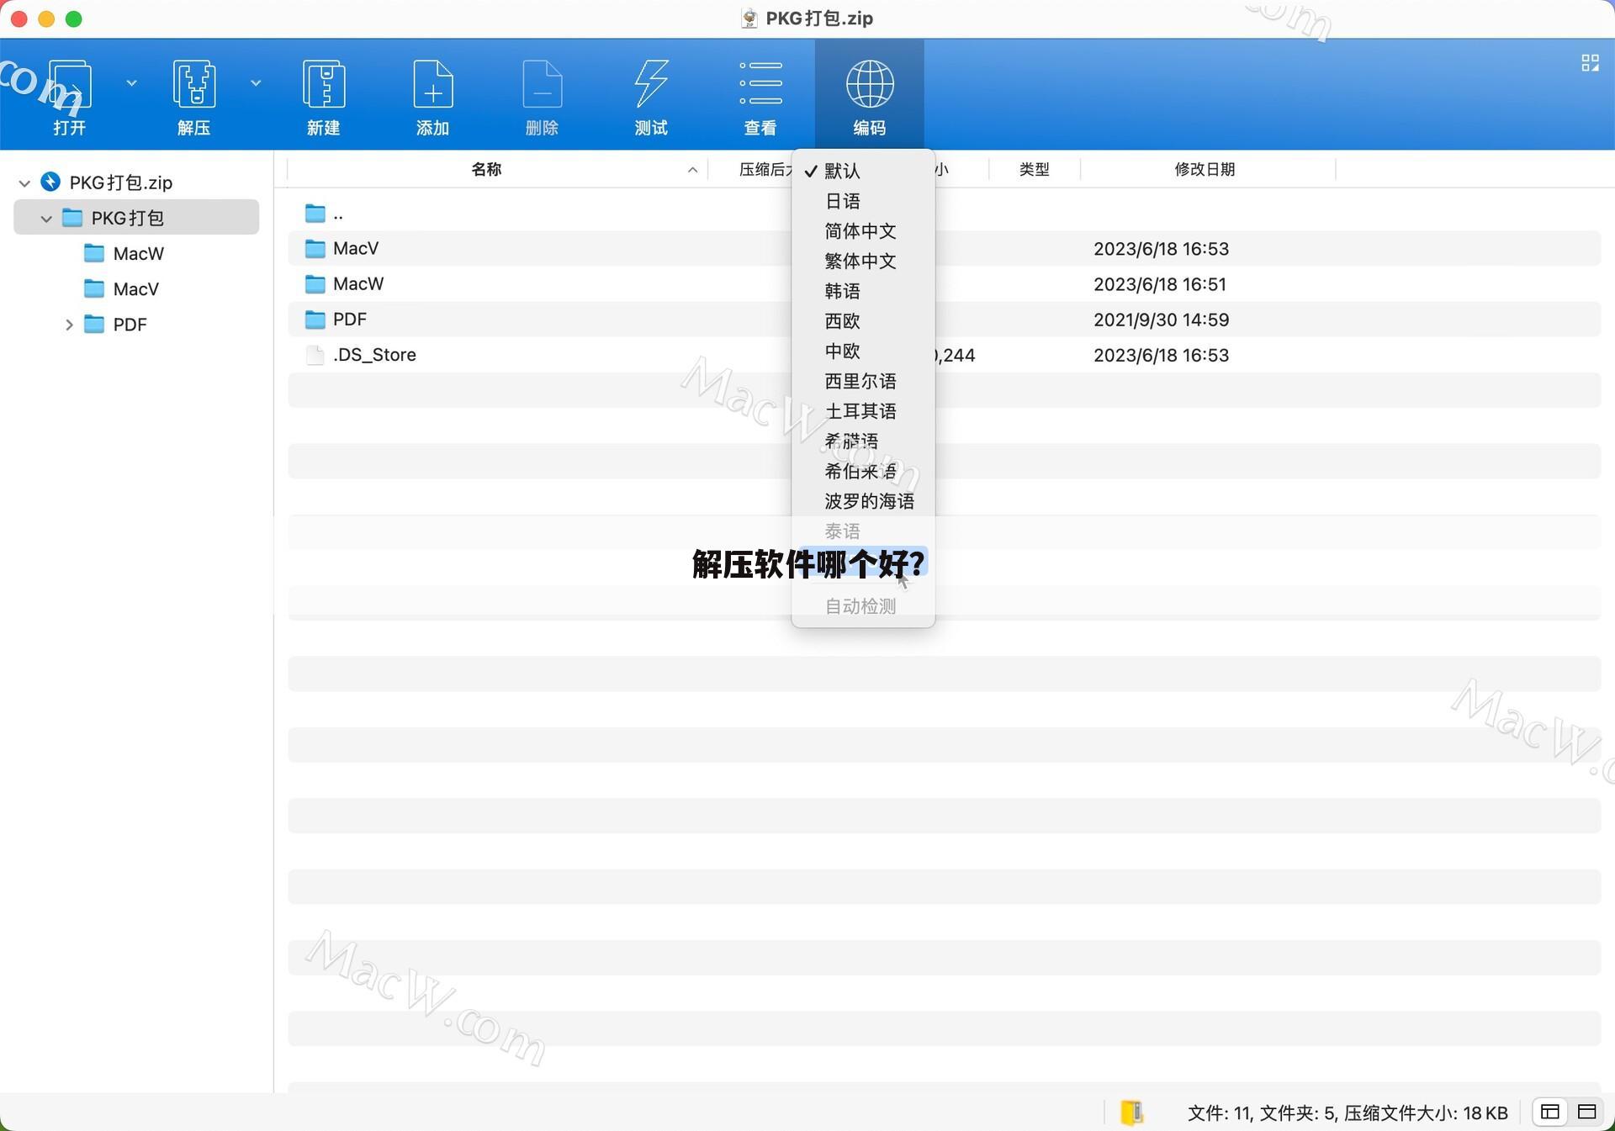
Task: Select the PKG打包 folder in sidebar
Action: (x=136, y=218)
